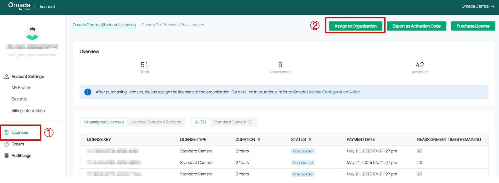Open Account Settings section
499x183 pixels.
pyautogui.click(x=28, y=76)
